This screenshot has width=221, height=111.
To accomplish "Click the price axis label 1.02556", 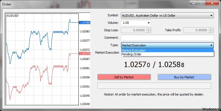I will pos(85,77).
